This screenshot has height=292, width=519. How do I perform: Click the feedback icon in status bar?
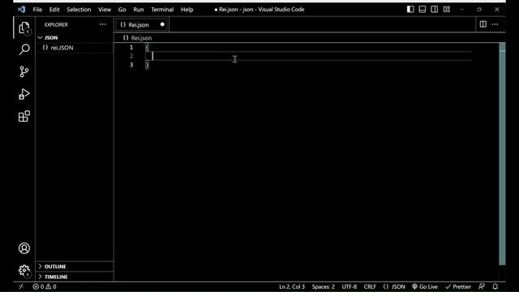[x=482, y=286]
